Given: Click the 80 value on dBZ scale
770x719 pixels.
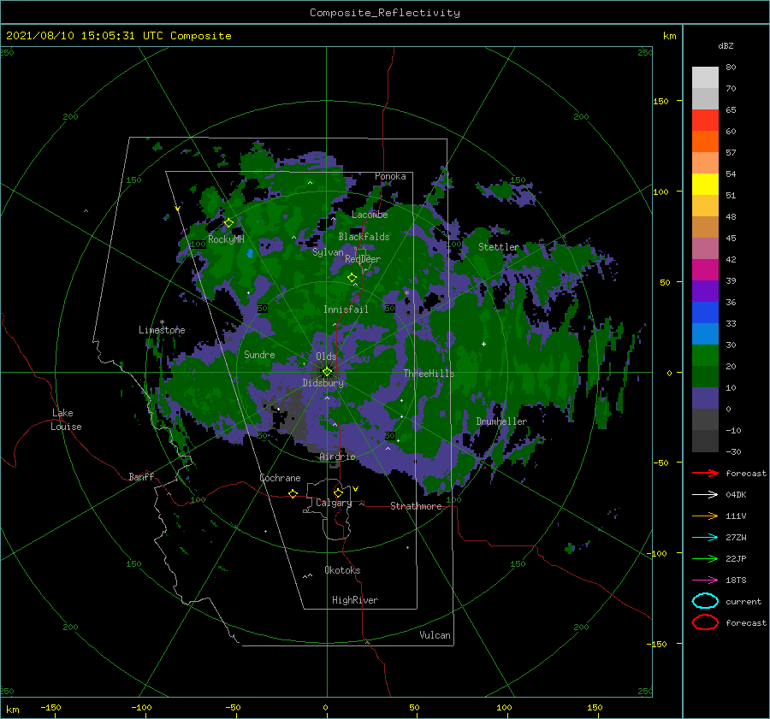Looking at the screenshot, I should [x=731, y=68].
